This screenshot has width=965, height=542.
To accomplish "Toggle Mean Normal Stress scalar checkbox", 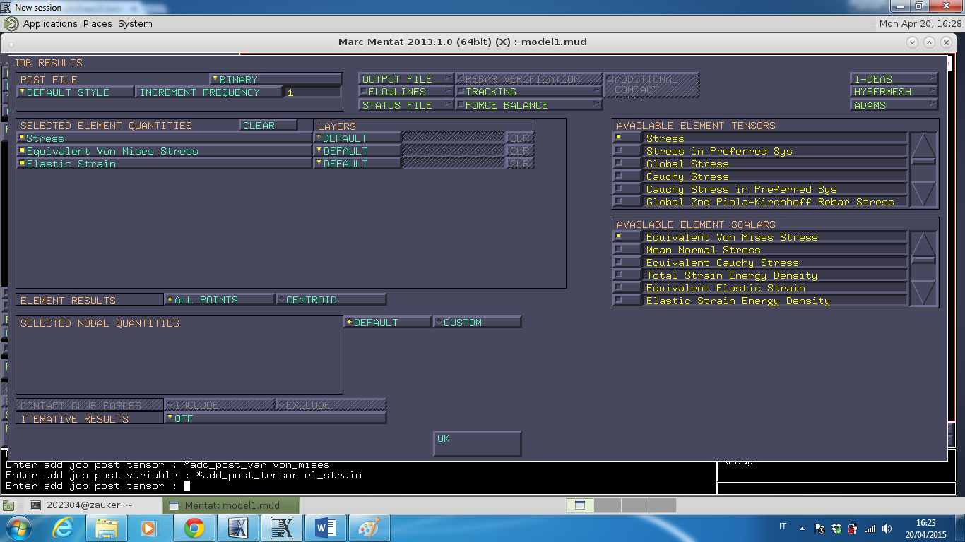I will point(619,250).
